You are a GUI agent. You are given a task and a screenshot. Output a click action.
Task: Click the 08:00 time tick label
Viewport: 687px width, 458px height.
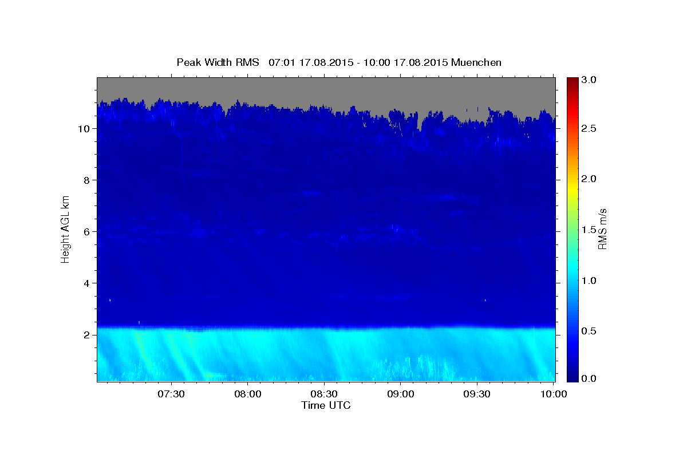point(247,394)
